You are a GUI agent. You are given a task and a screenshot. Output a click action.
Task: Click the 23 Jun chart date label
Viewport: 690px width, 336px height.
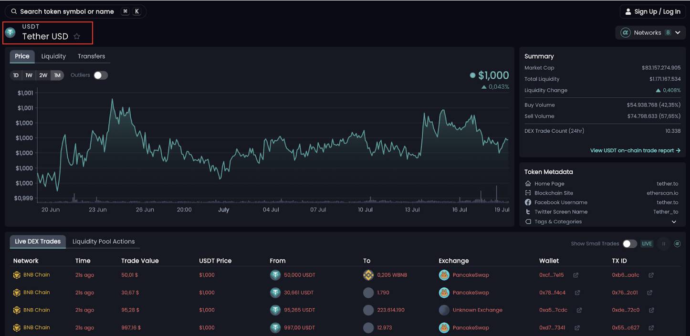pyautogui.click(x=98, y=210)
